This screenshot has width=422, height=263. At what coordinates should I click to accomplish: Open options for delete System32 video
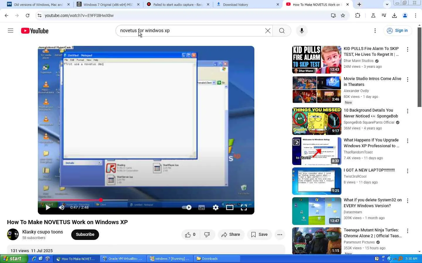407,201
